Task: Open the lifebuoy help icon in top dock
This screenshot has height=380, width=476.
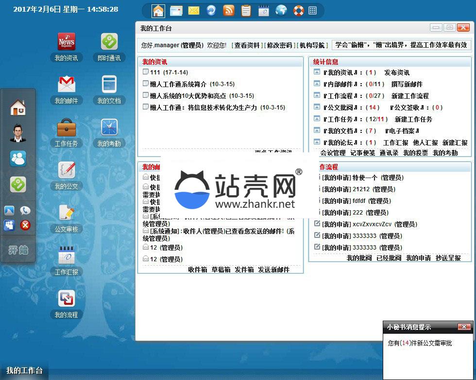Action: click(298, 10)
